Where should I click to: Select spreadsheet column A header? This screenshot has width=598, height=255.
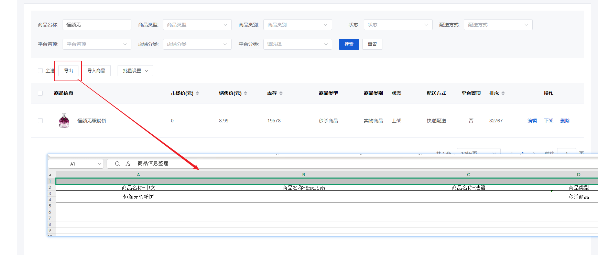coord(138,175)
